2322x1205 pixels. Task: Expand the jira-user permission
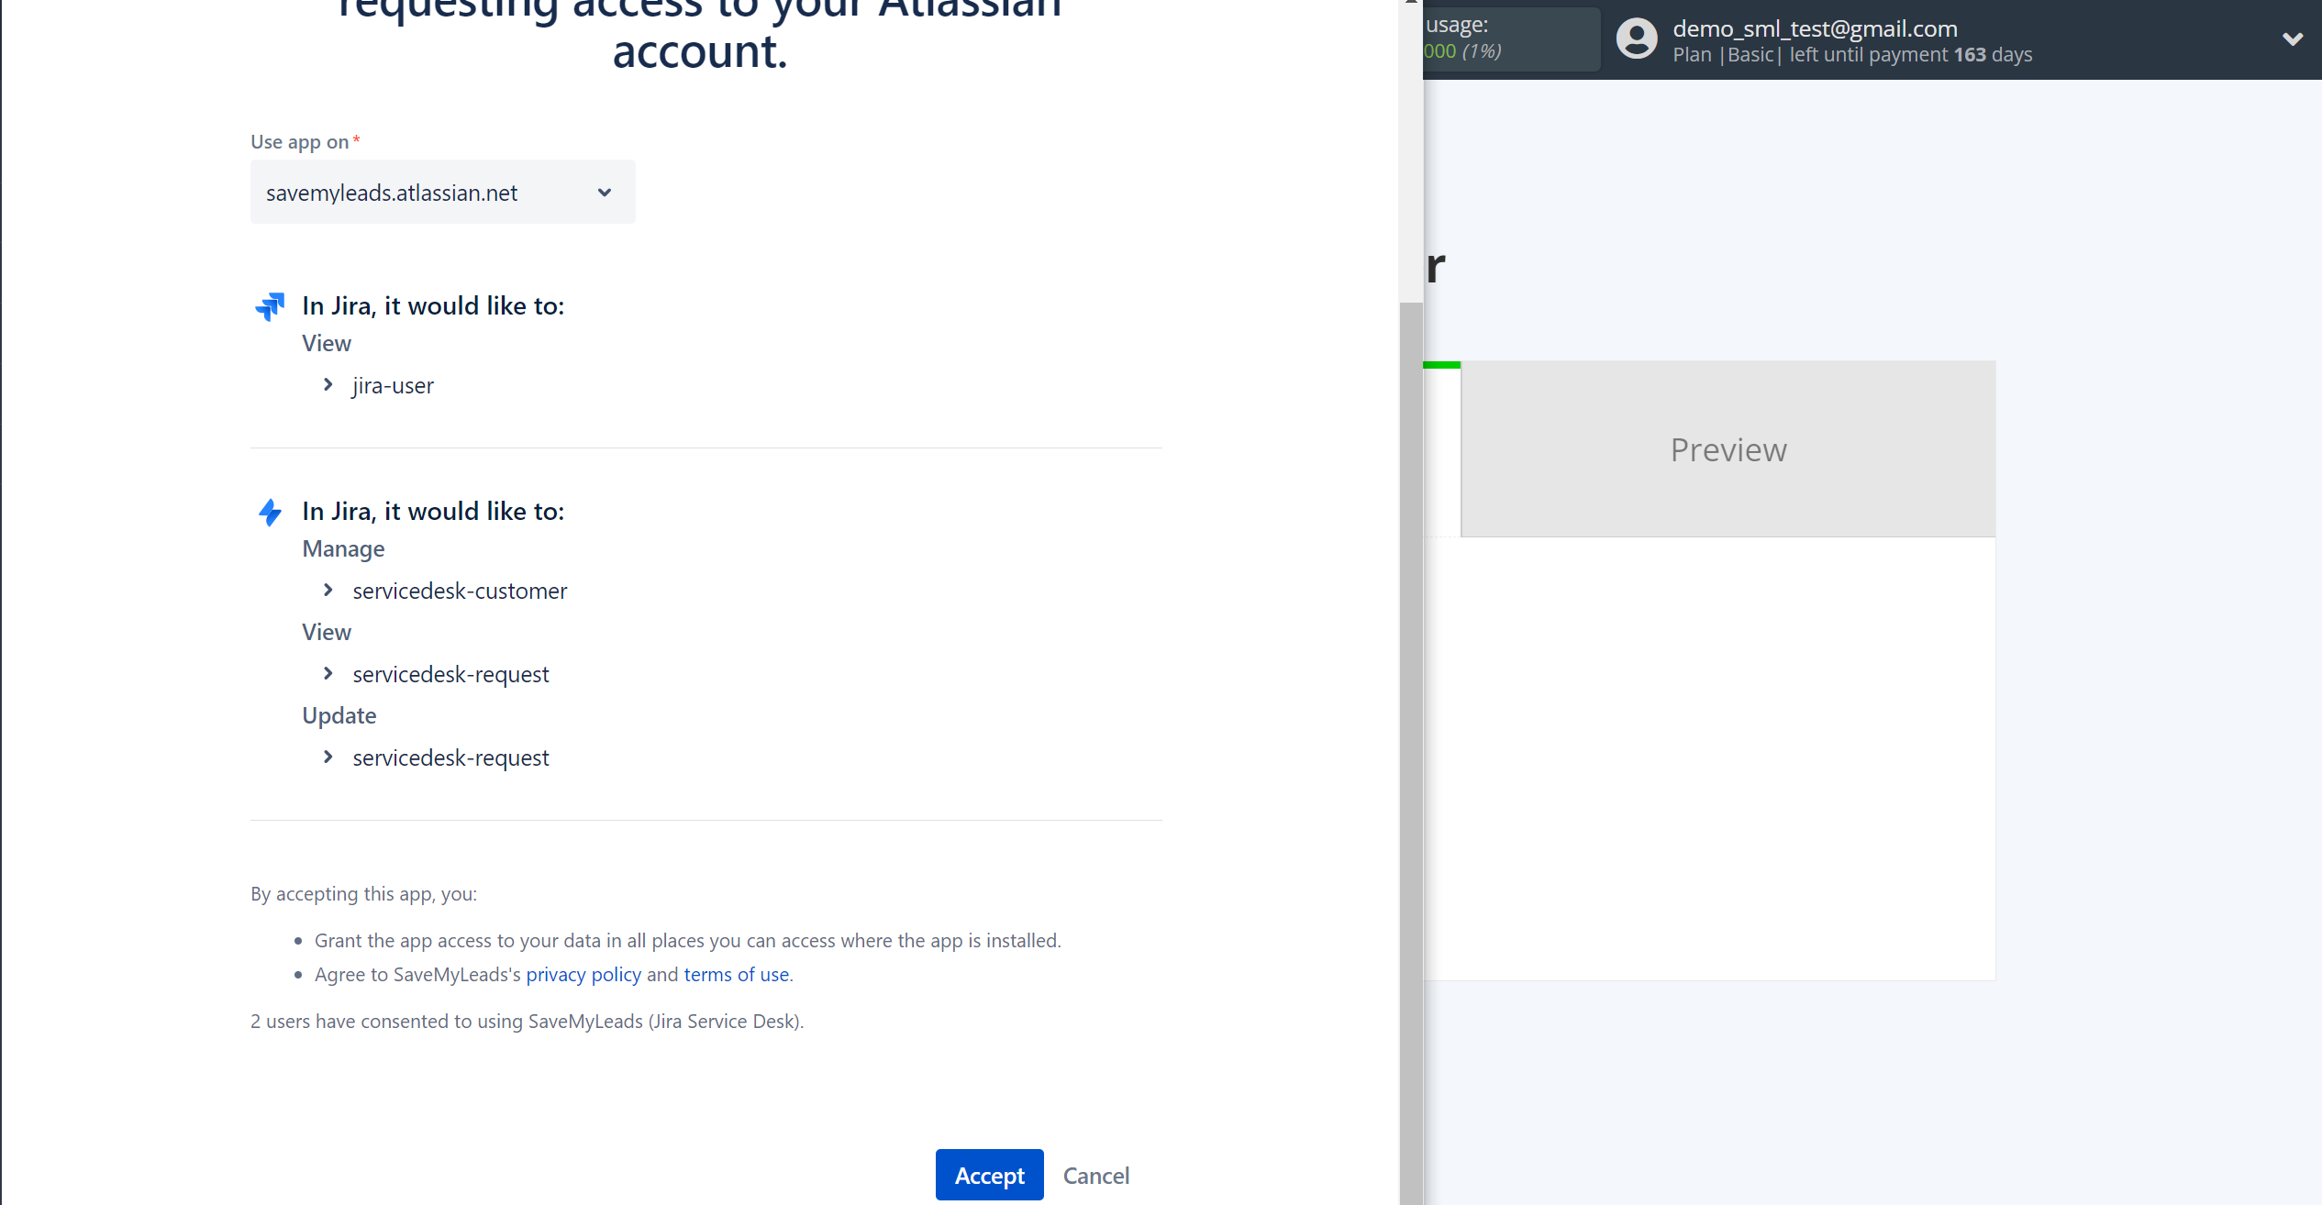pyautogui.click(x=328, y=385)
